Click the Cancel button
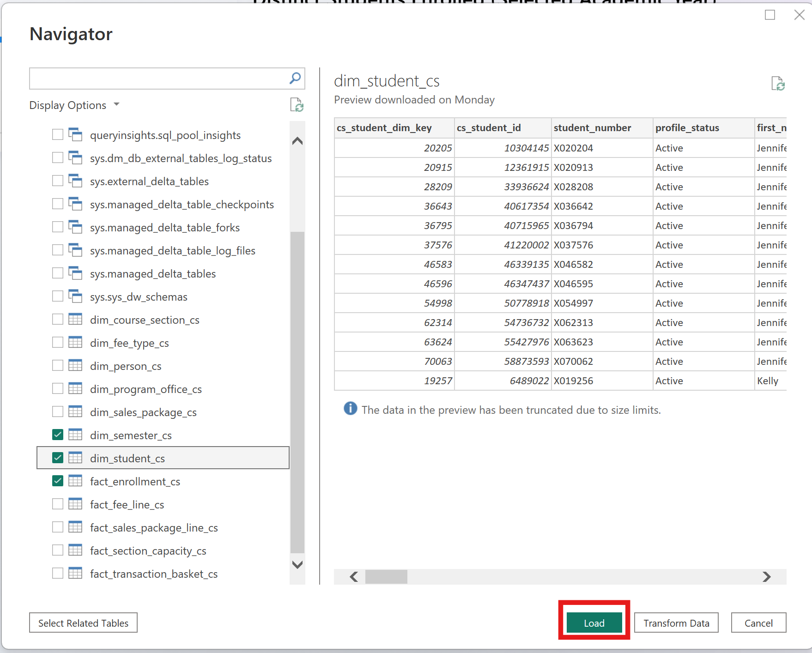 758,623
